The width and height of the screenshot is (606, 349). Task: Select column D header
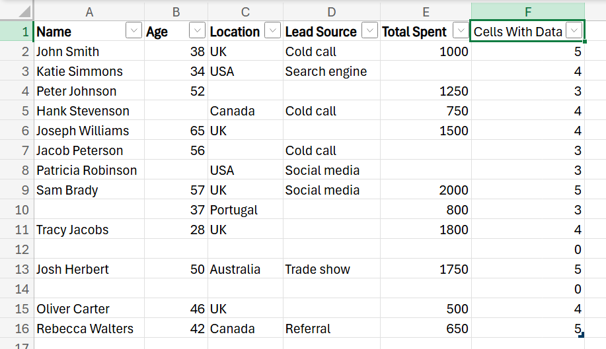click(x=331, y=11)
